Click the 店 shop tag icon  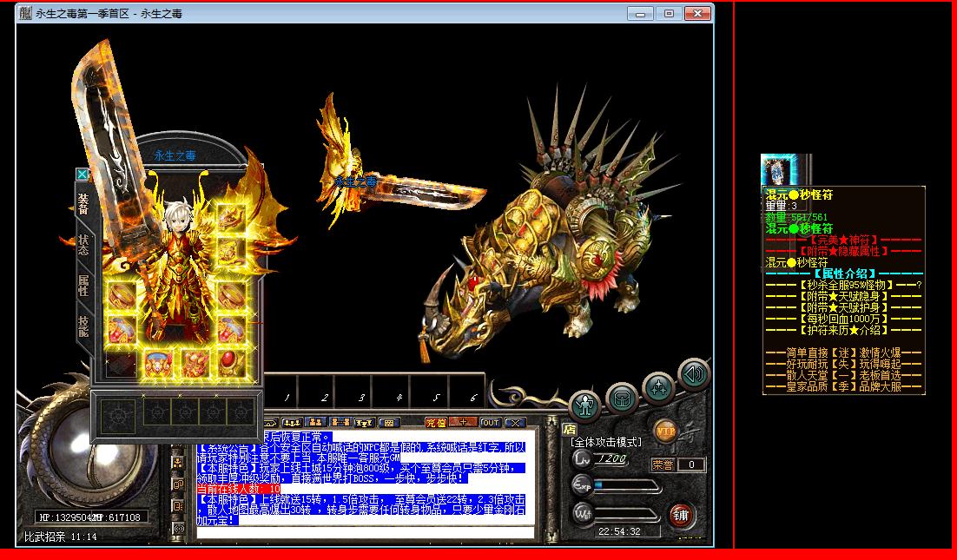569,428
